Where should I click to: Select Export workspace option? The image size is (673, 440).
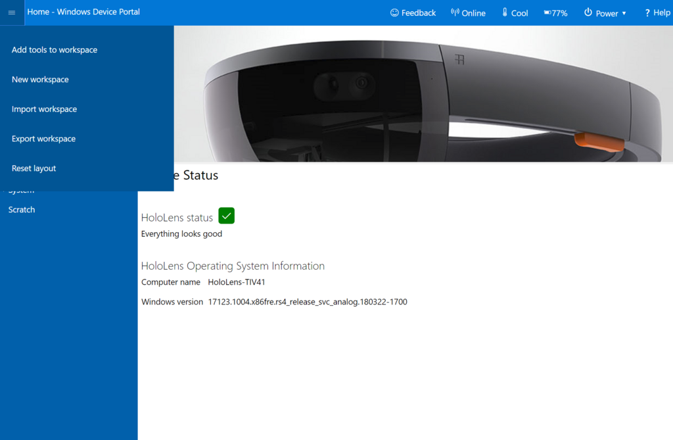coord(44,139)
